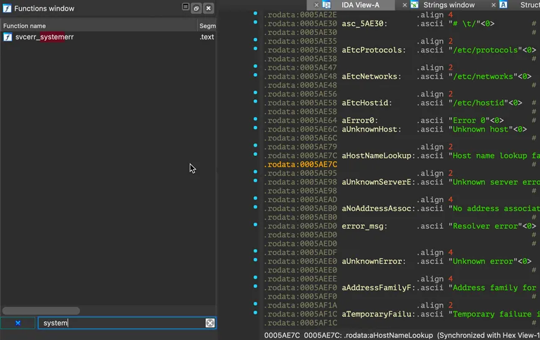The width and height of the screenshot is (540, 340).
Task: Click the aHostNameLookup label
Action: tap(378, 155)
